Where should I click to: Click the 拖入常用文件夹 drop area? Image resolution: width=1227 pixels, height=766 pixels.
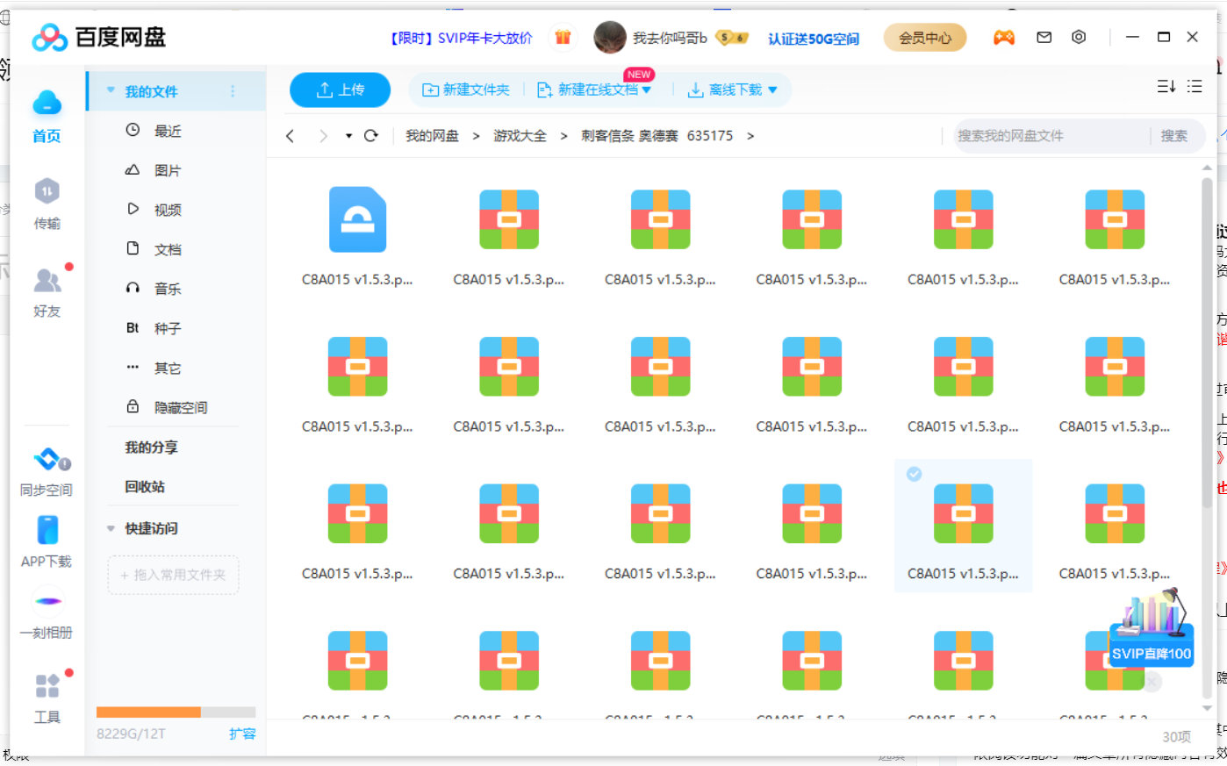tap(173, 575)
